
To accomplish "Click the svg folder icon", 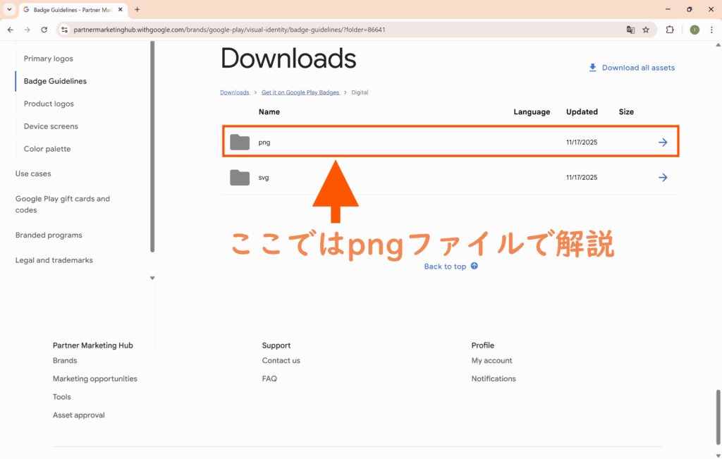I will coord(240,178).
